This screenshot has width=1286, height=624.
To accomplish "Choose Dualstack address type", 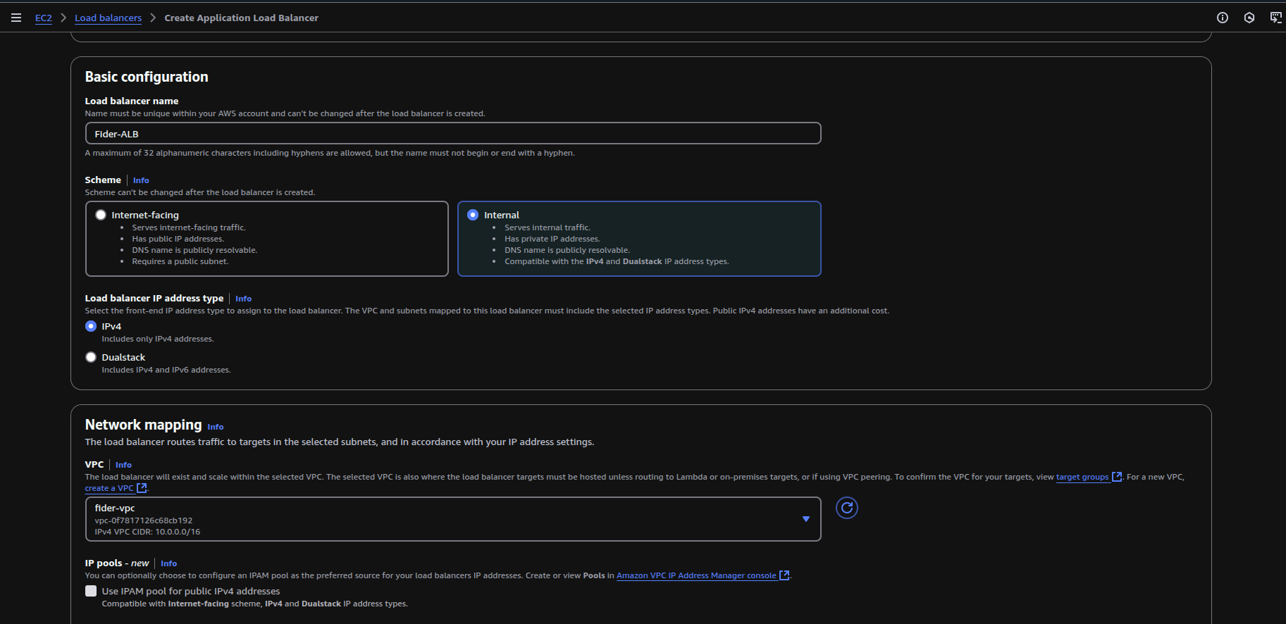I will tap(91, 357).
